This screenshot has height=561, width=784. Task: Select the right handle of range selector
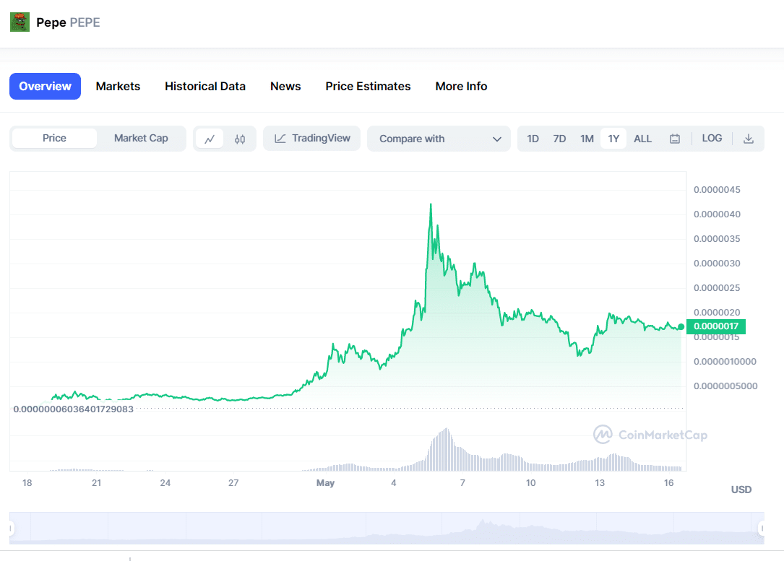(x=762, y=528)
